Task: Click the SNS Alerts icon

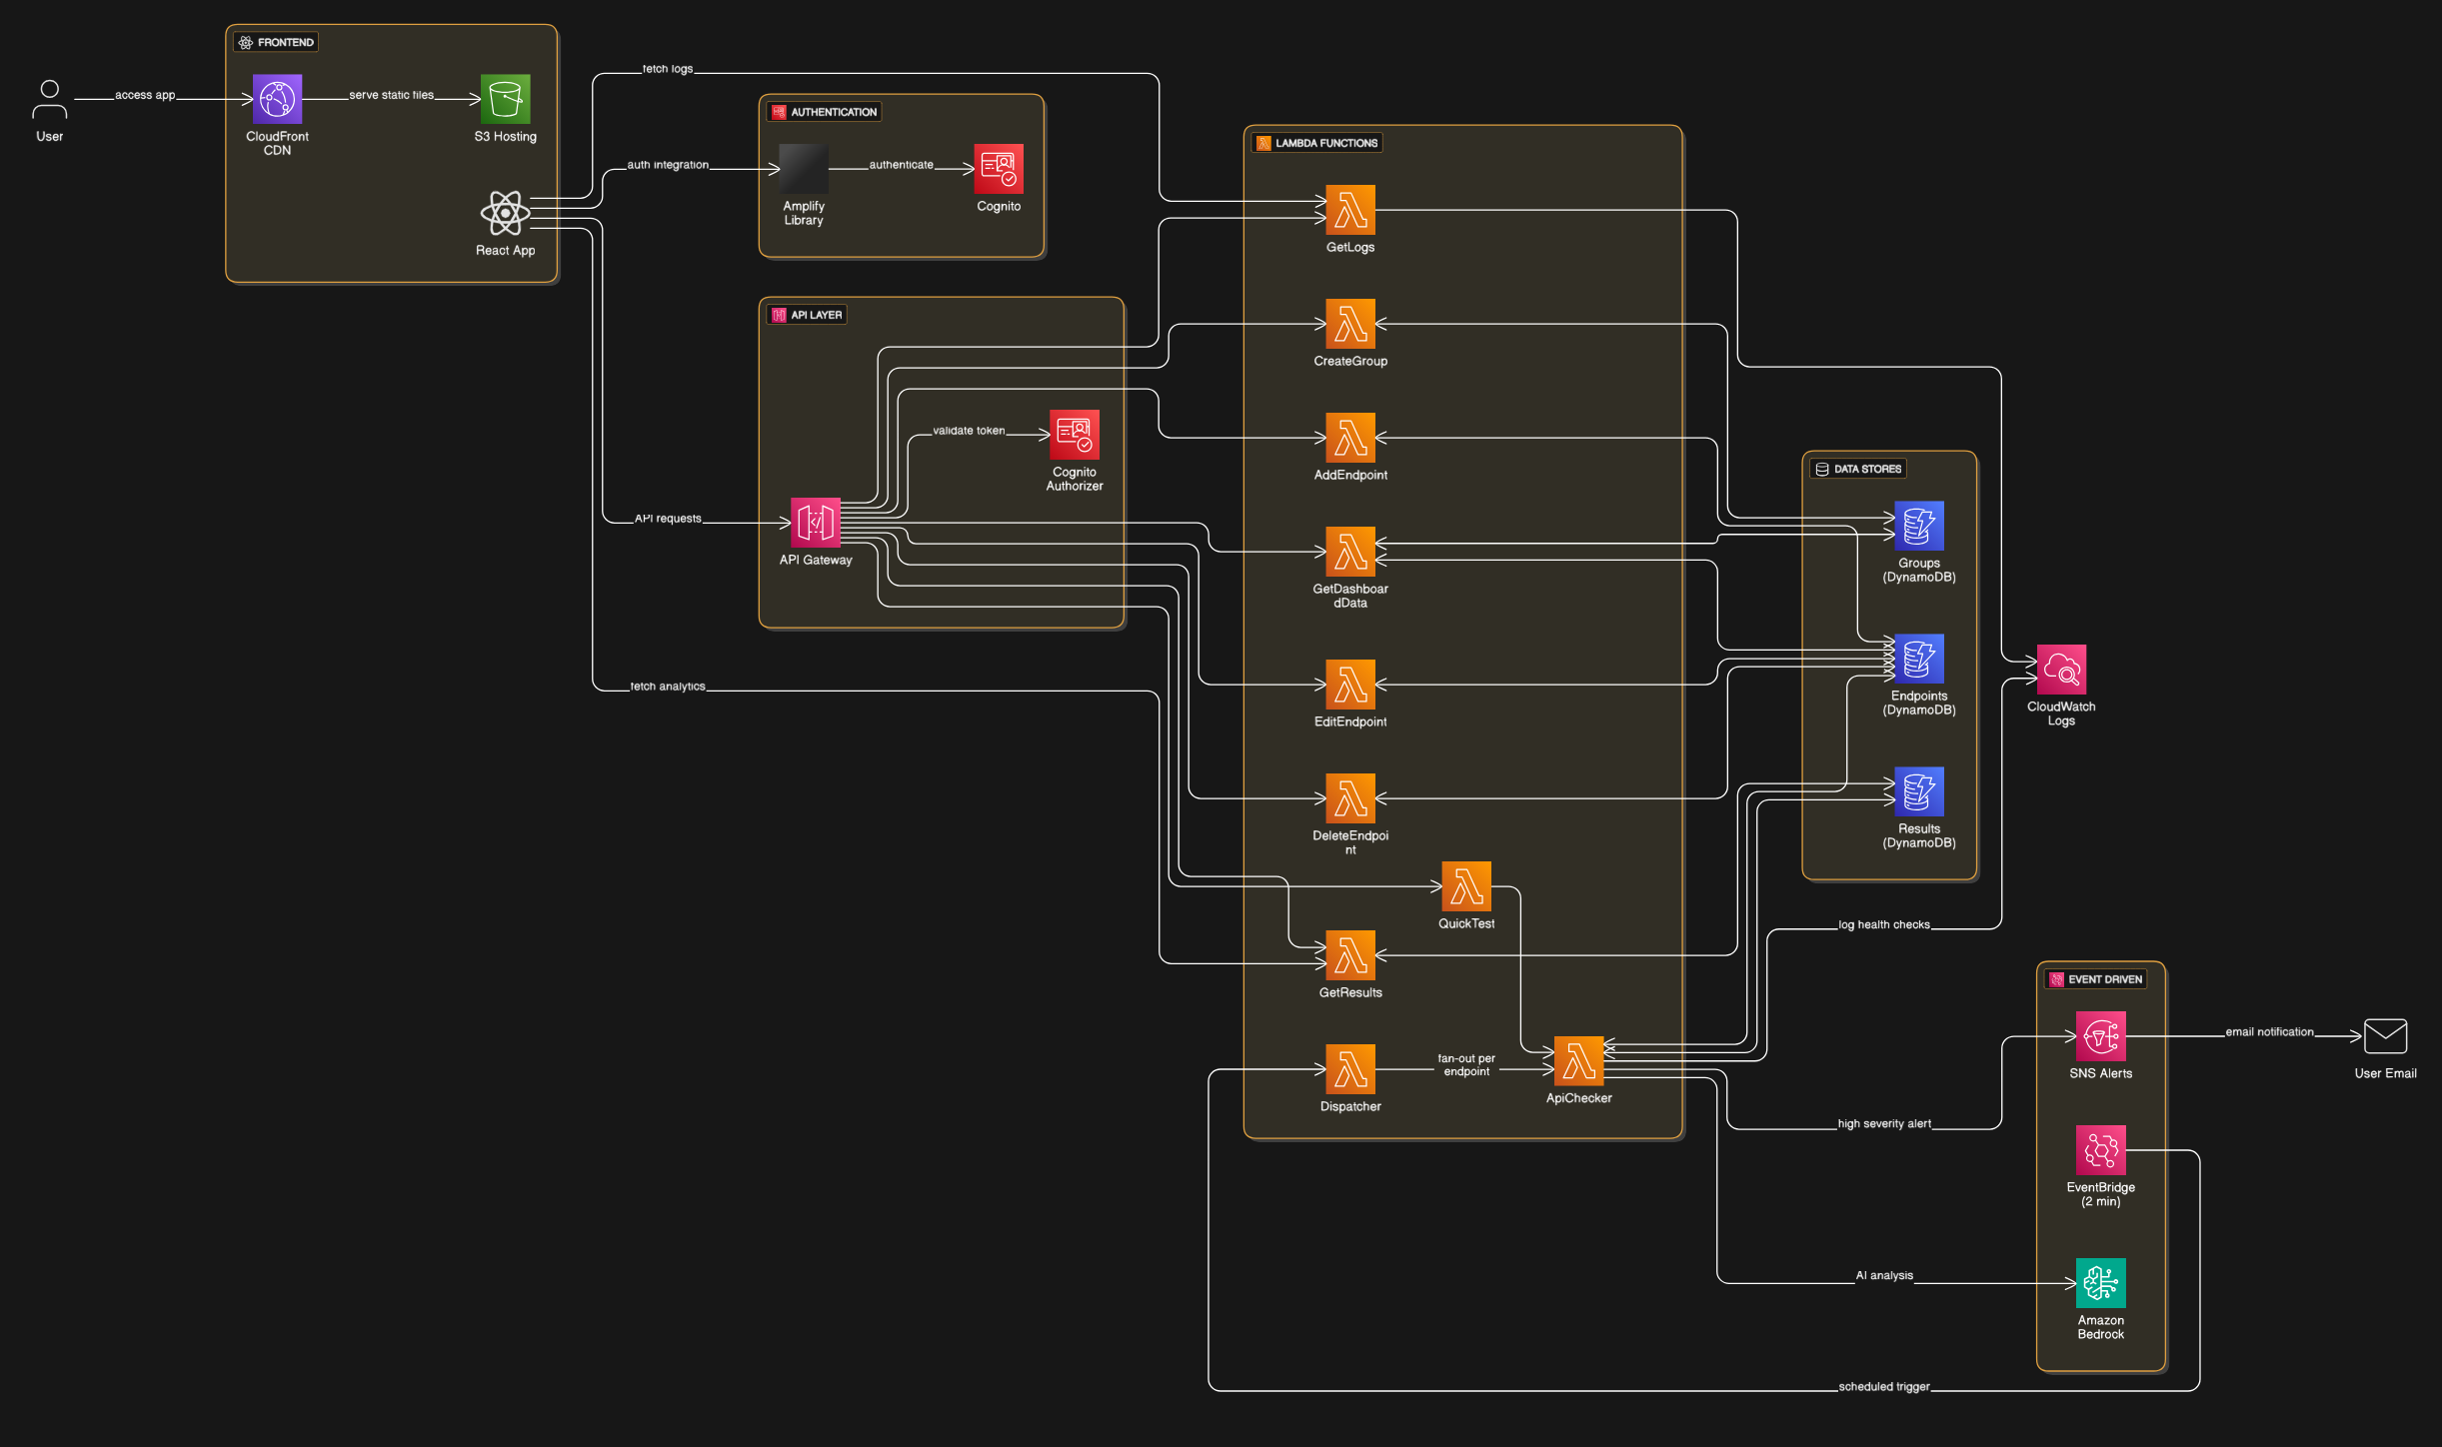Action: click(2100, 1036)
